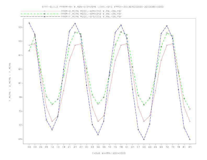Click x-axis tick label 69
Viewport: 207px width, 160px height.
pyautogui.click(x=161, y=147)
